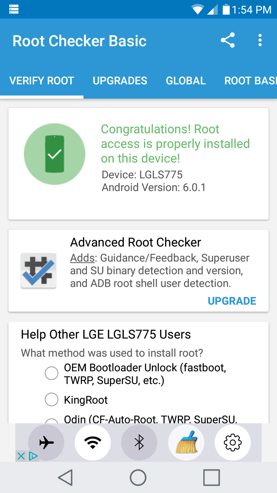Select the KingRoot radio option
Viewport: 277px width, 493px height.
point(52,400)
